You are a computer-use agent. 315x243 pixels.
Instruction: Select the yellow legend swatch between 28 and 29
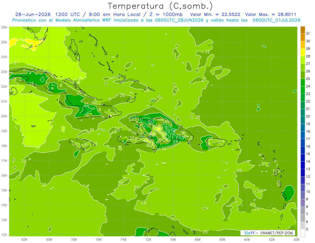coord(303,52)
